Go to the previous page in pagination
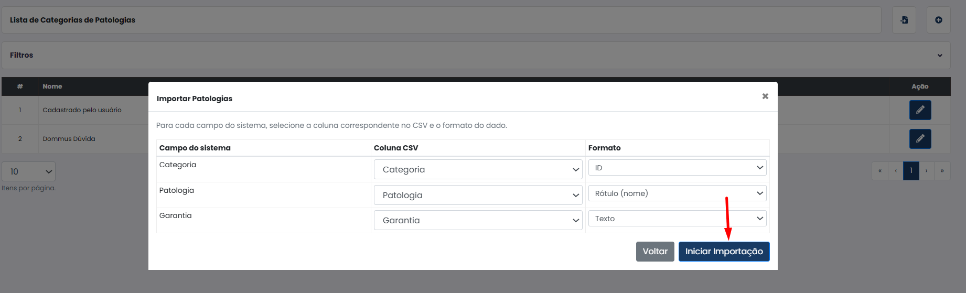966x293 pixels. tap(895, 171)
